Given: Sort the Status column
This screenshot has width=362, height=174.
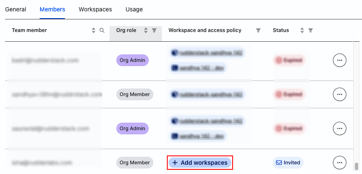Looking at the screenshot, I should click(302, 30).
